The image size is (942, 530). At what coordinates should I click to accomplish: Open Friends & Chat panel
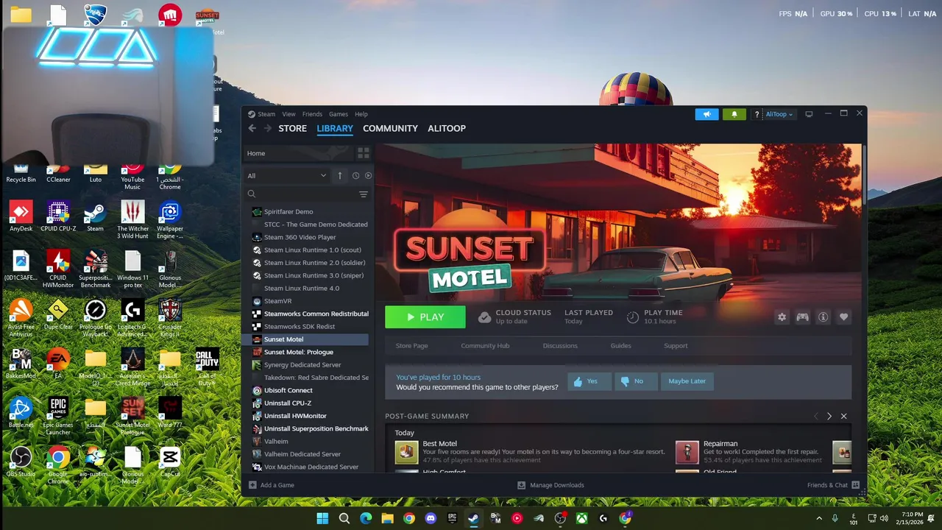click(833, 485)
